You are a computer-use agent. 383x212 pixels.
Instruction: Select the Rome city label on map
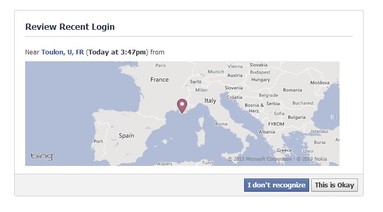point(221,124)
